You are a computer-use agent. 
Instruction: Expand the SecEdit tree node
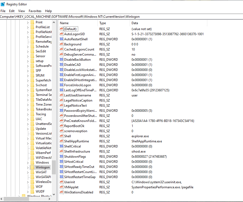point(28,52)
